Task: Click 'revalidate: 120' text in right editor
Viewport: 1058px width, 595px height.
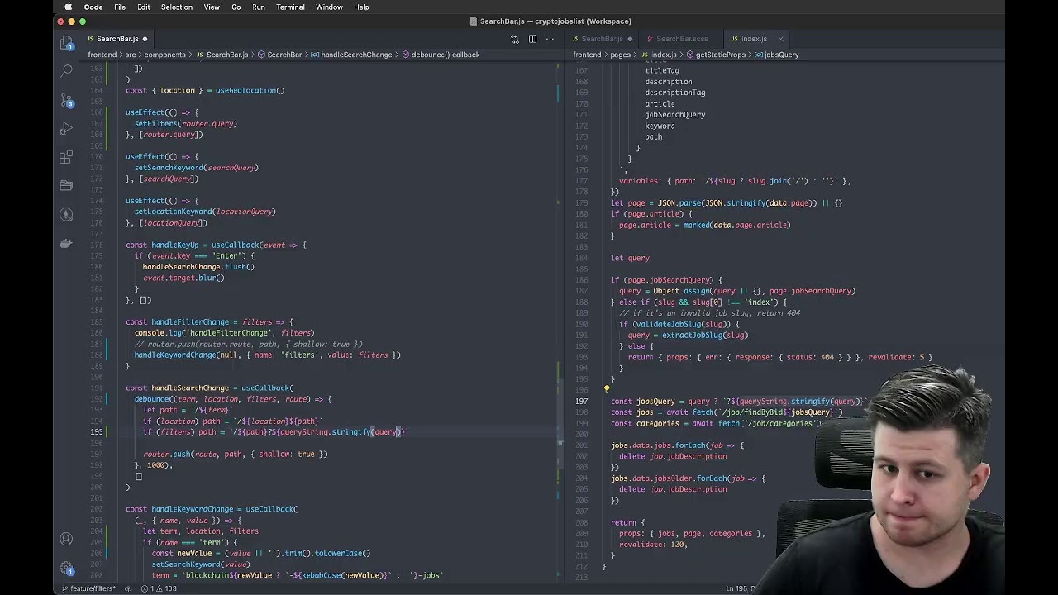Action: coord(651,545)
